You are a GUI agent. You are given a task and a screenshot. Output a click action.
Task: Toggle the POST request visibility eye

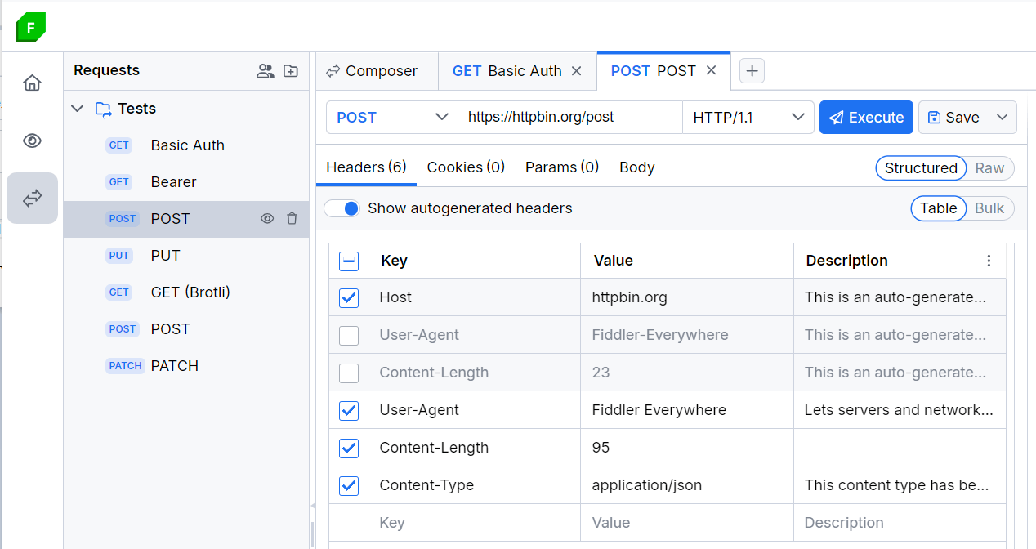pyautogui.click(x=267, y=218)
